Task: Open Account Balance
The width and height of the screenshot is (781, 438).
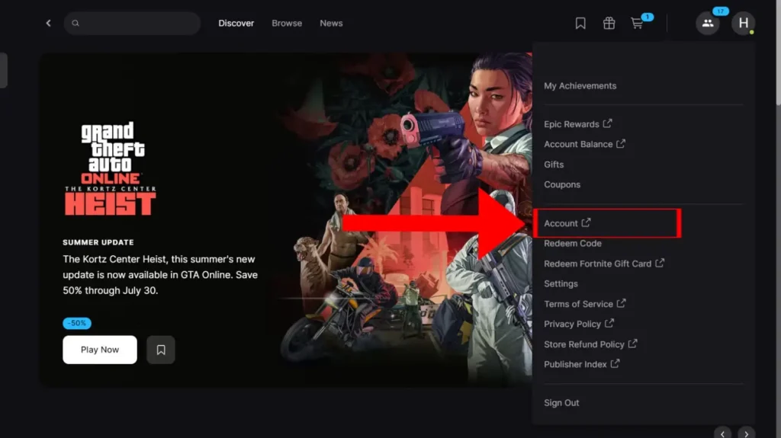Action: tap(584, 144)
